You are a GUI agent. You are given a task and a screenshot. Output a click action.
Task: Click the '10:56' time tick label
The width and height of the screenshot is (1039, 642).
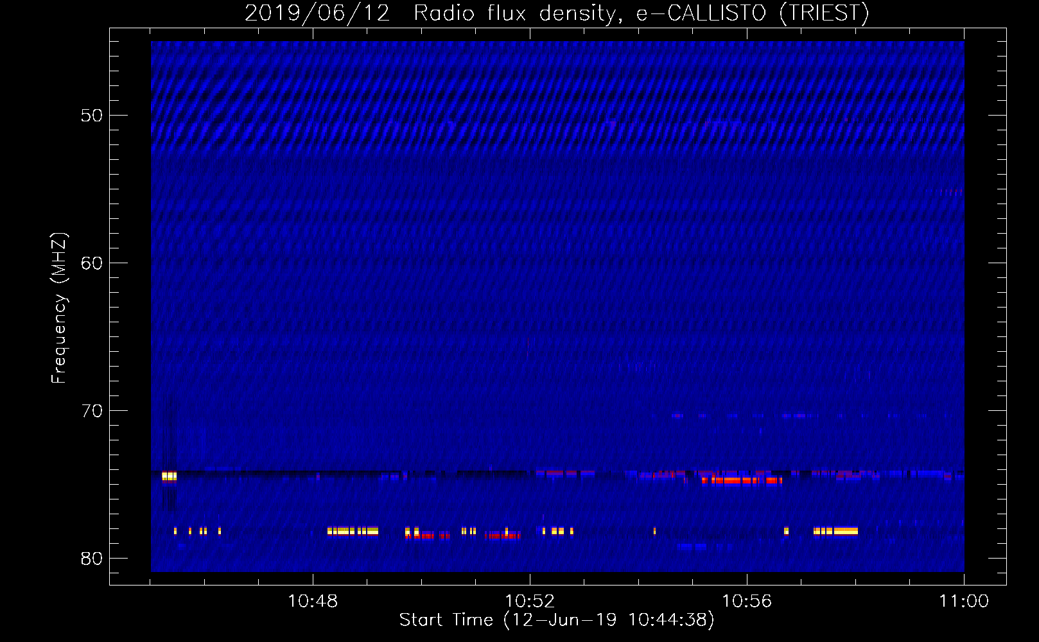(x=747, y=602)
